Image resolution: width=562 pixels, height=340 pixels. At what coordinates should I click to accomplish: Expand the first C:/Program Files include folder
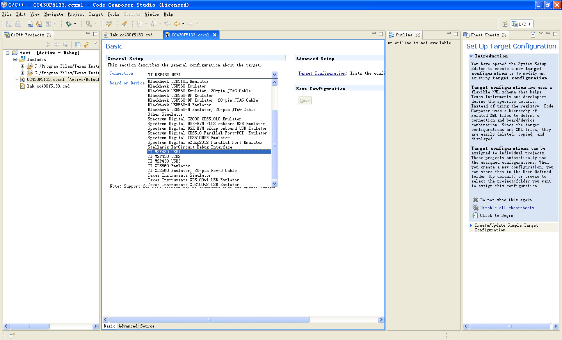(x=22, y=66)
